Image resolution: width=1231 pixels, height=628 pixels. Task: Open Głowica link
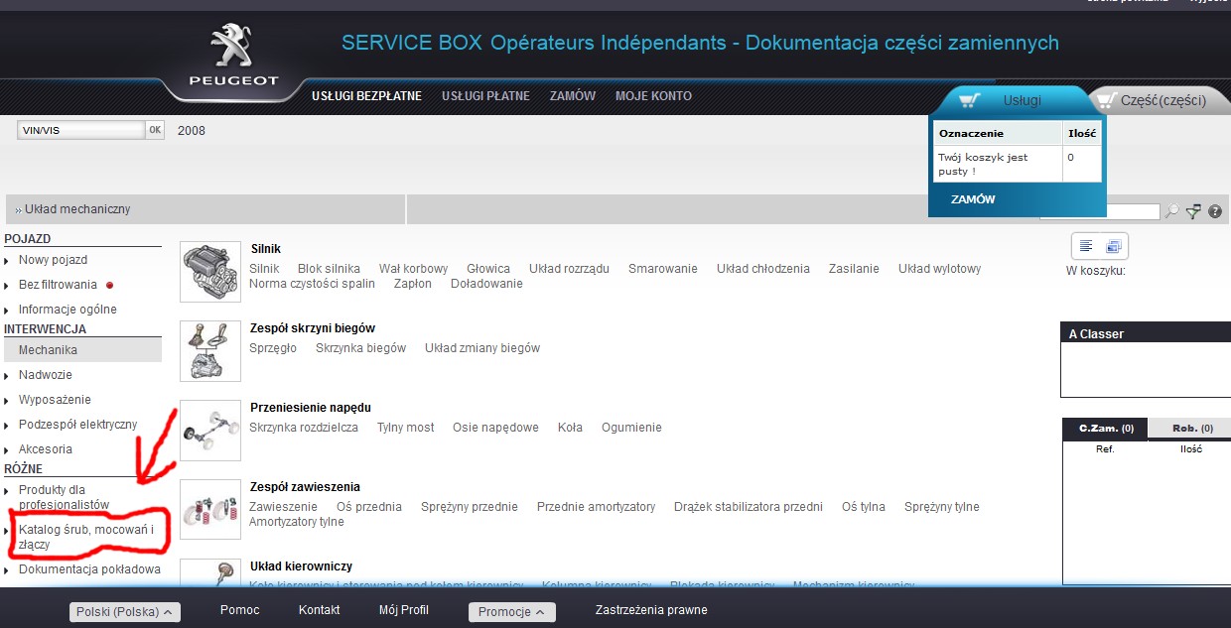point(488,269)
